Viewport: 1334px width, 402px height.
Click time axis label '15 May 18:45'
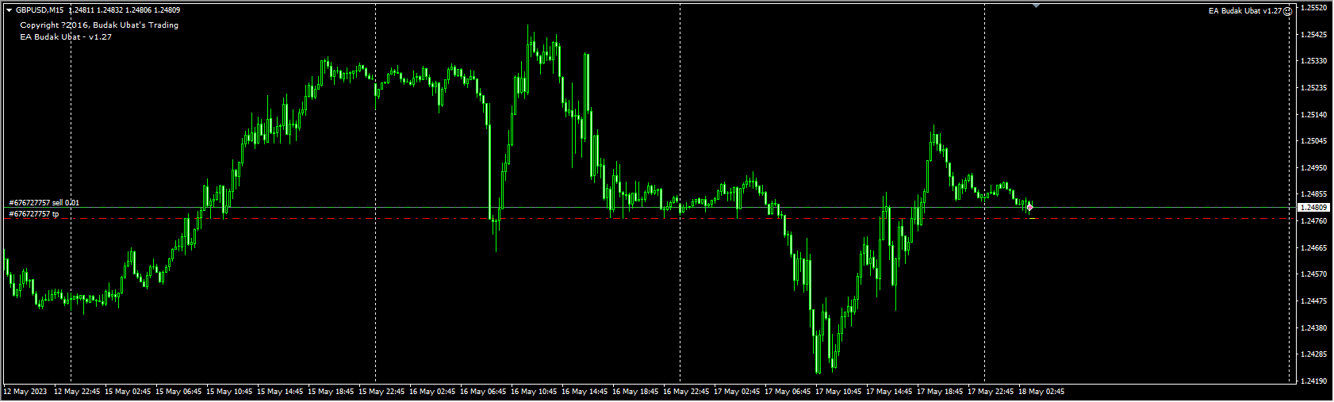331,392
